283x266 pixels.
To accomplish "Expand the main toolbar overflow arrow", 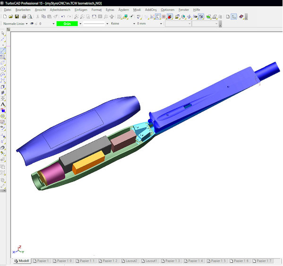I will [x=246, y=17].
